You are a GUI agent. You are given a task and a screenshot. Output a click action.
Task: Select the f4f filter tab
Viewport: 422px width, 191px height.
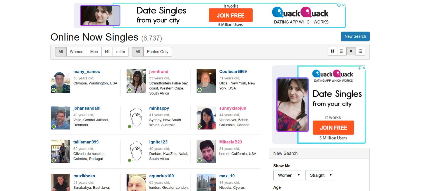pyautogui.click(x=107, y=52)
